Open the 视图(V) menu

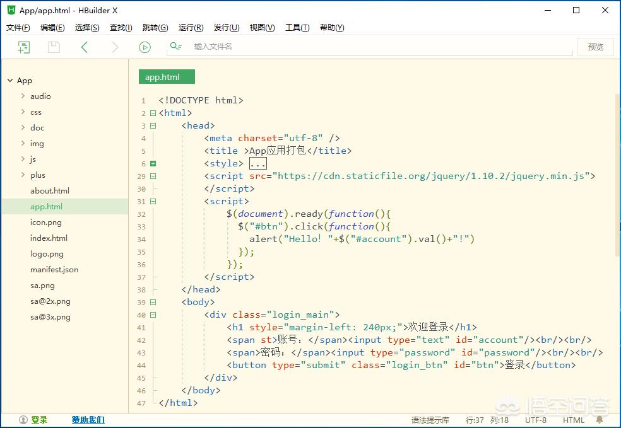(262, 27)
